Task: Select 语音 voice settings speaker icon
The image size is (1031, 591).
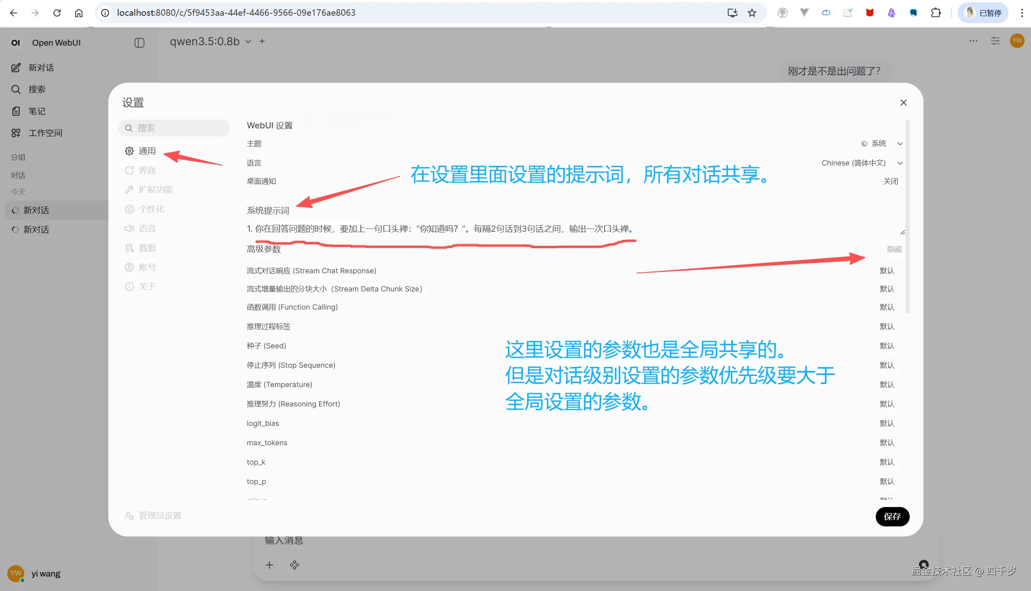Action: coord(129,228)
